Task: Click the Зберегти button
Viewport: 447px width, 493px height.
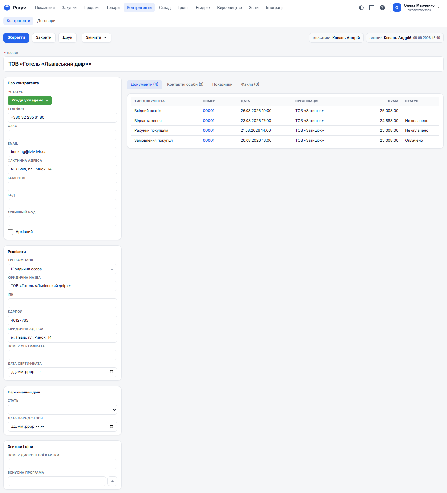Action: (16, 38)
